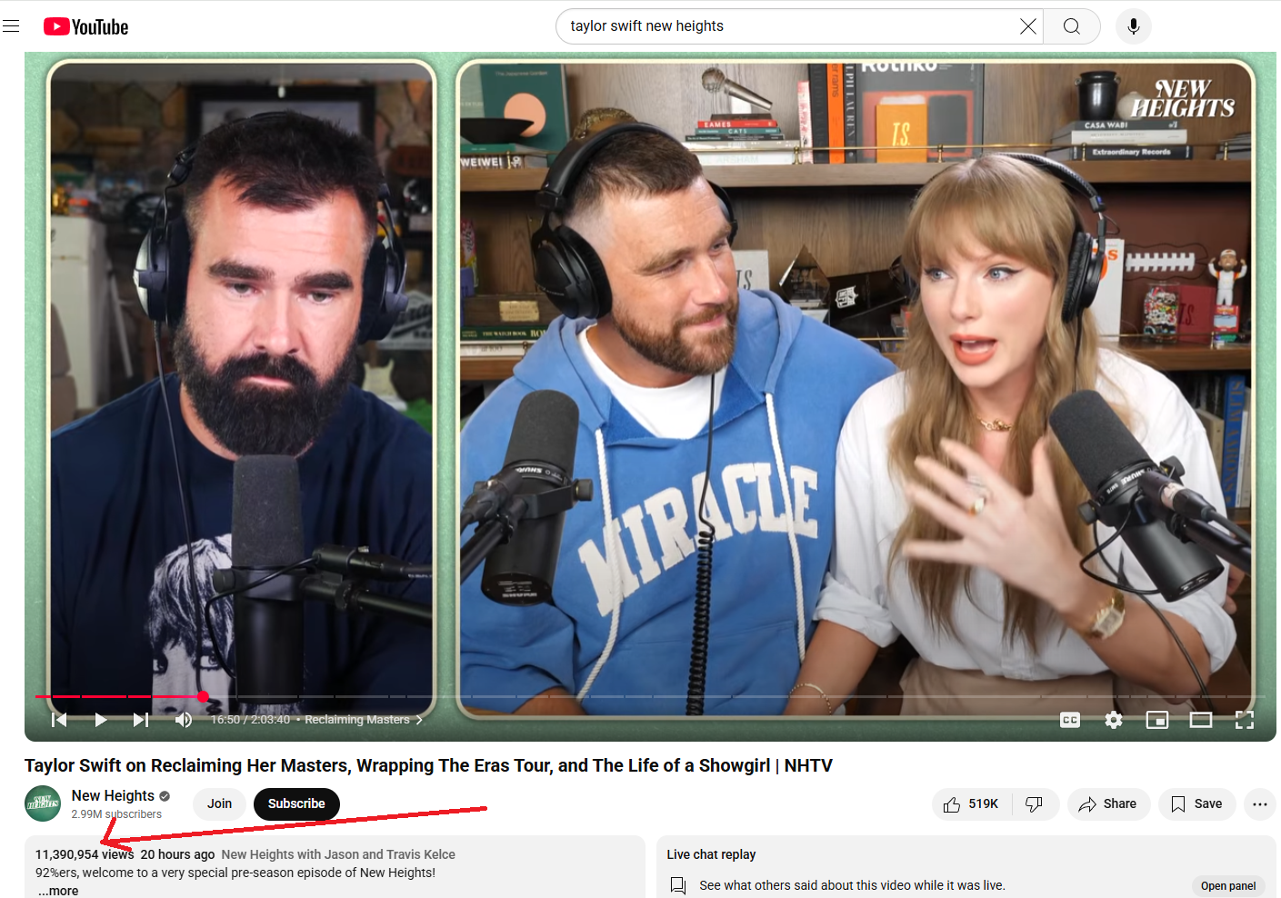This screenshot has height=898, width=1281.
Task: Seek on the red progress bar
Action: tap(650, 696)
